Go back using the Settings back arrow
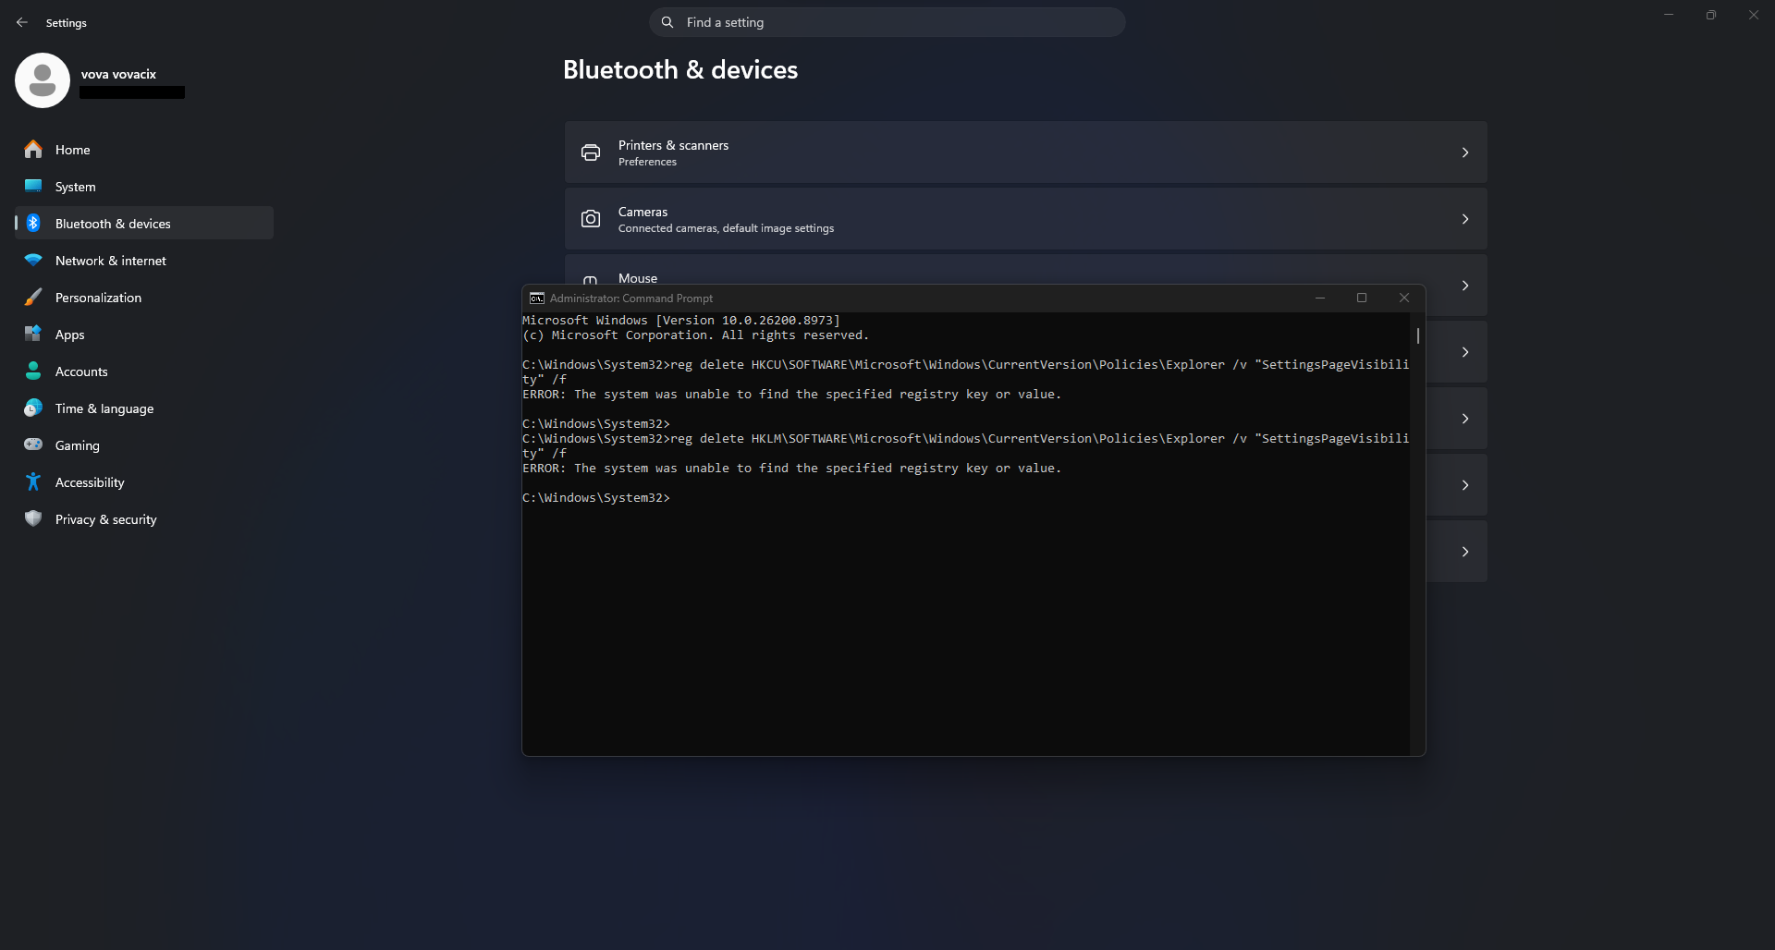Image resolution: width=1775 pixels, height=950 pixels. (22, 22)
